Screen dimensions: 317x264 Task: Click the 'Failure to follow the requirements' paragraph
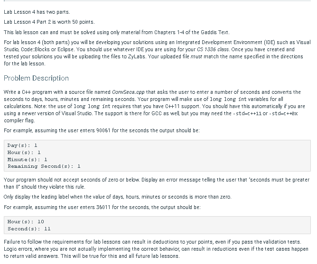point(156,249)
